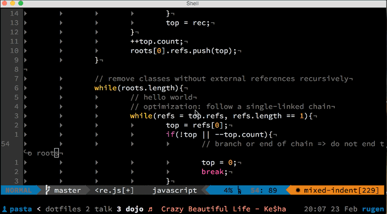Viewport: 387px width, 214px height.
Task: Click relative line number 8 on the empty line
Action: coord(17,69)
